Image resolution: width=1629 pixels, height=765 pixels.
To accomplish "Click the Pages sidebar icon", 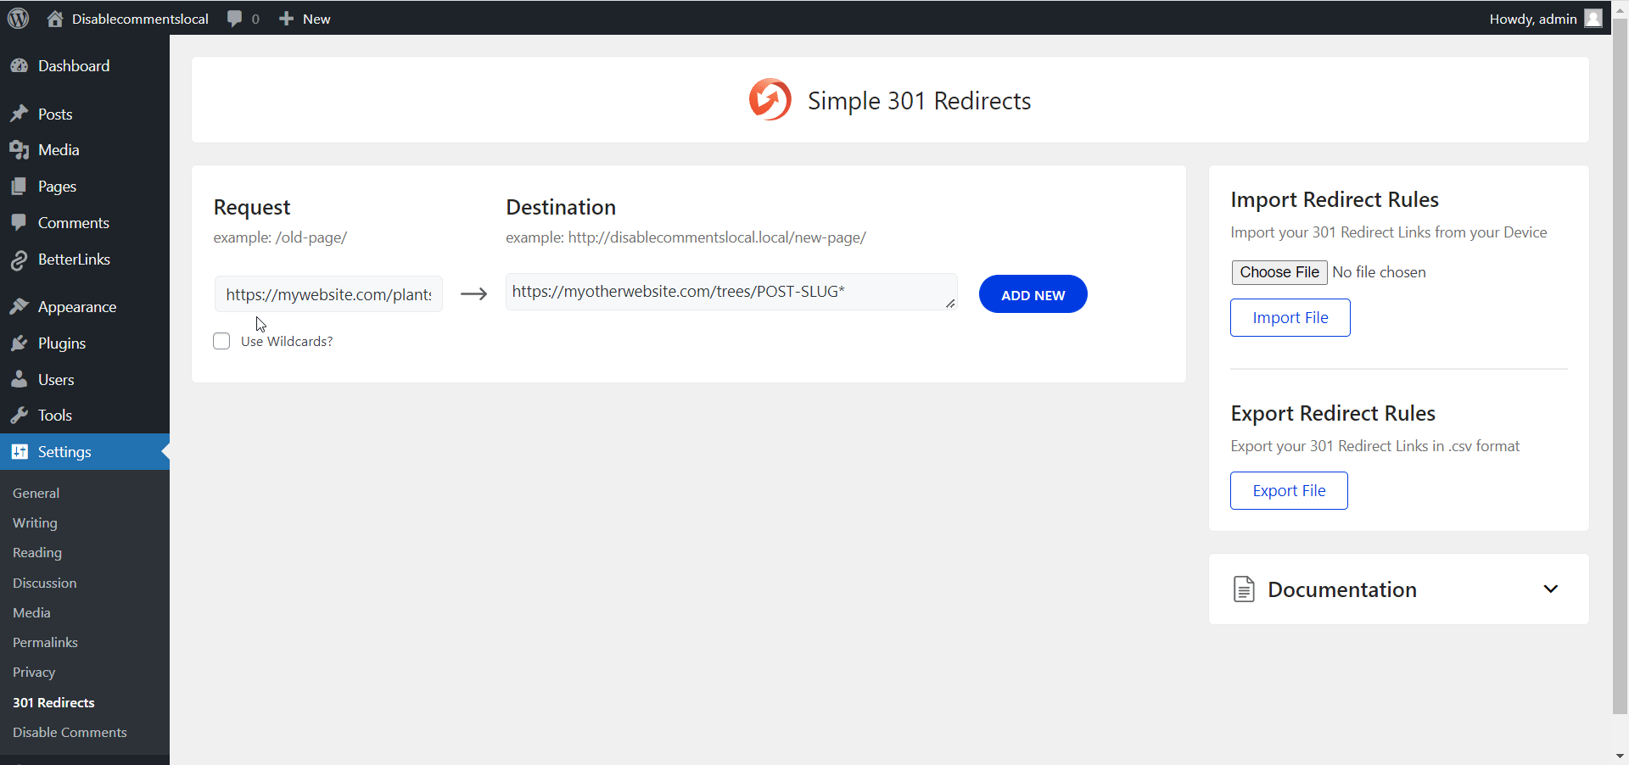I will 20,187.
